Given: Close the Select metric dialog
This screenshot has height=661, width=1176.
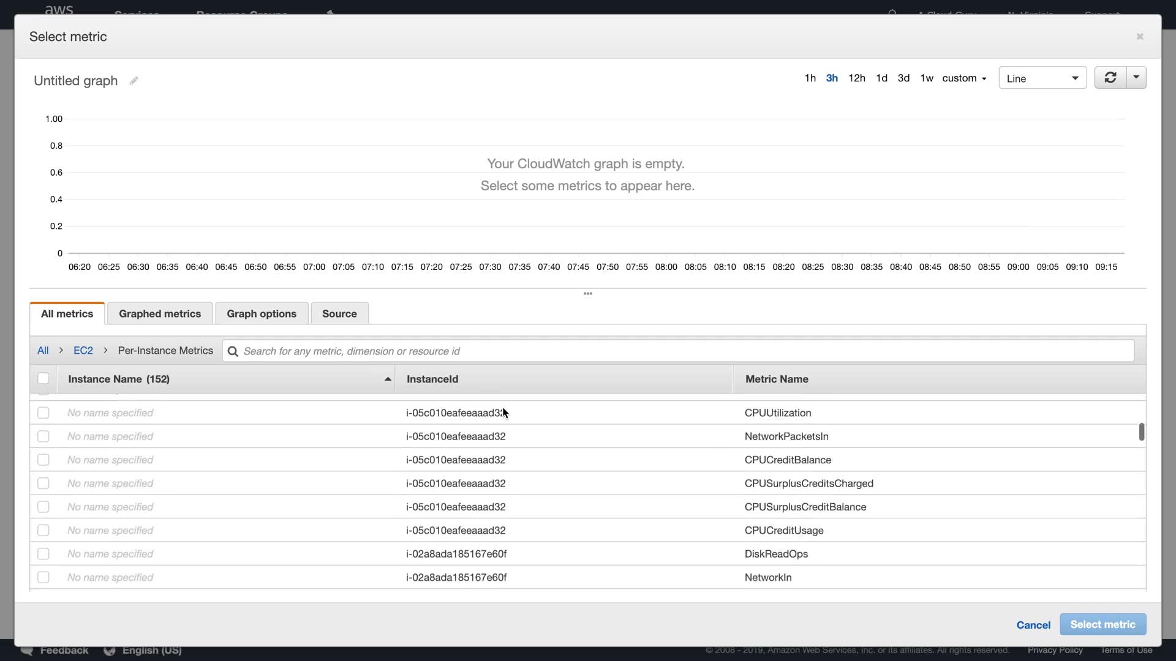Looking at the screenshot, I should click(1140, 37).
